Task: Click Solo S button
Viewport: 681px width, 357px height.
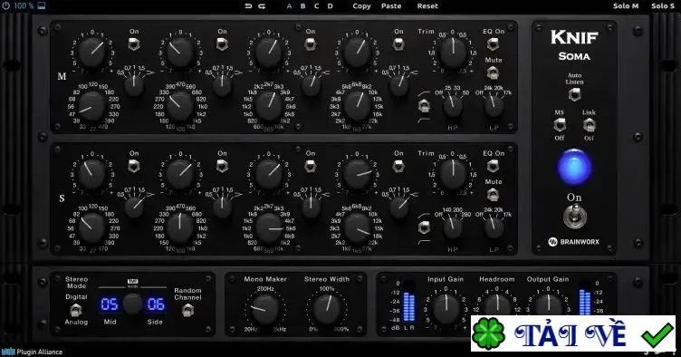Action: pyautogui.click(x=663, y=5)
